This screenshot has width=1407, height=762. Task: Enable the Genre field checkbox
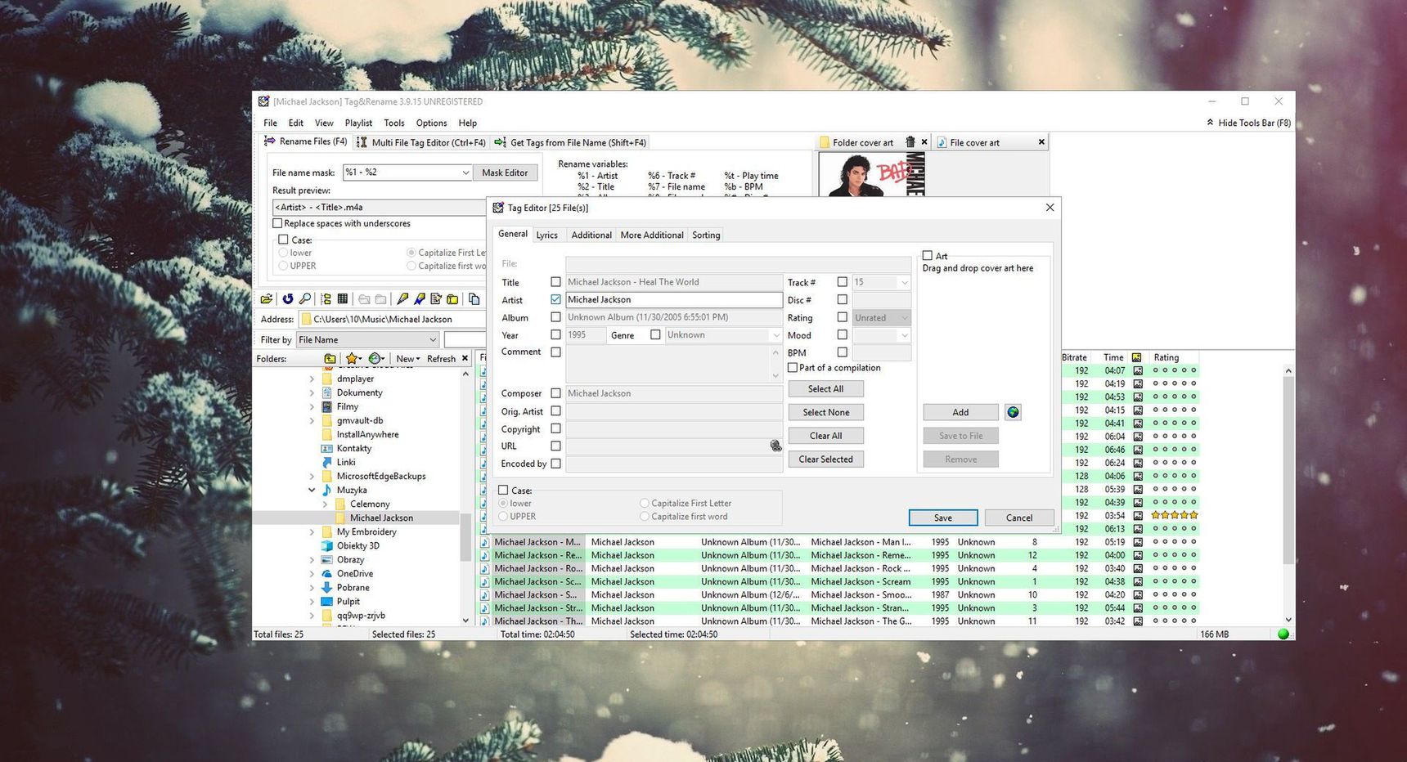pyautogui.click(x=655, y=334)
